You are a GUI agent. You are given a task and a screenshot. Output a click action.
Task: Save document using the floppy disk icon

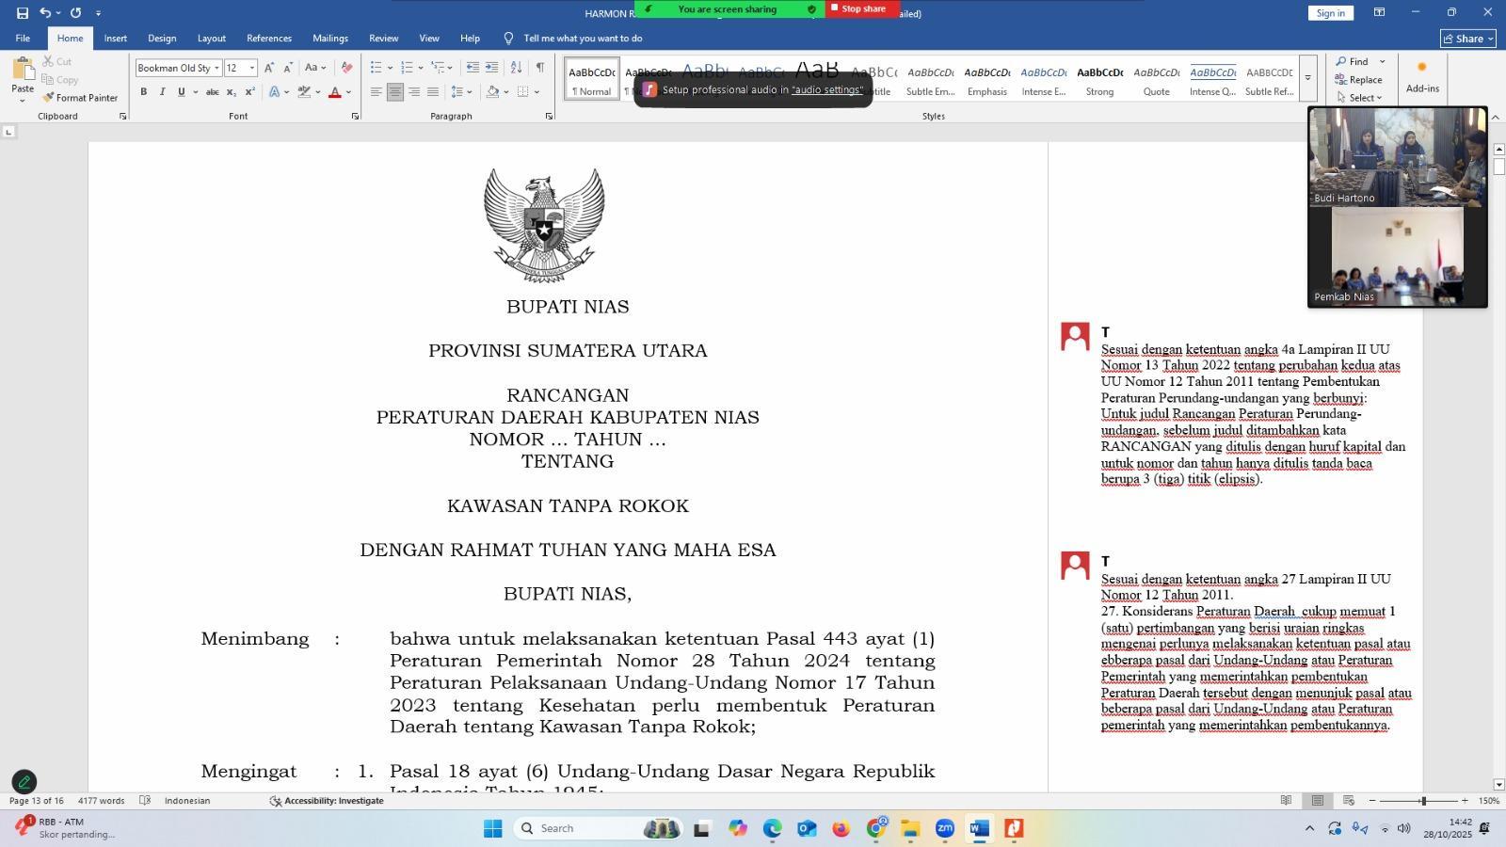(22, 13)
